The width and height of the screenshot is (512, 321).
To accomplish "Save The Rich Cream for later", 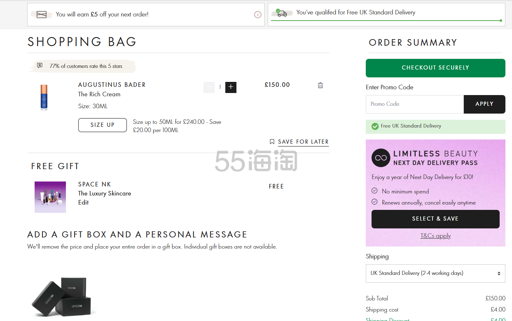I will tap(303, 142).
